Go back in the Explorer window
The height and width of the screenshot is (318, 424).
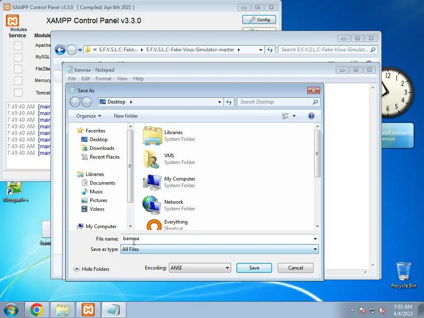pos(60,50)
